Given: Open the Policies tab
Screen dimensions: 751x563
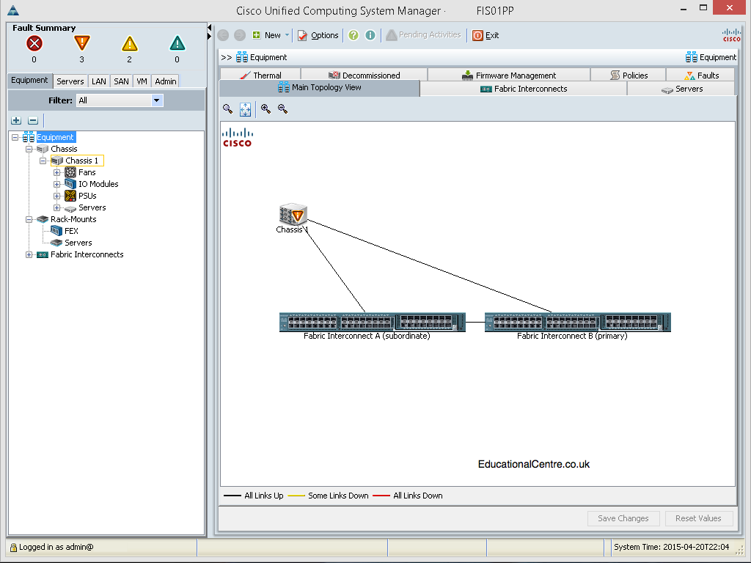Looking at the screenshot, I should [629, 76].
